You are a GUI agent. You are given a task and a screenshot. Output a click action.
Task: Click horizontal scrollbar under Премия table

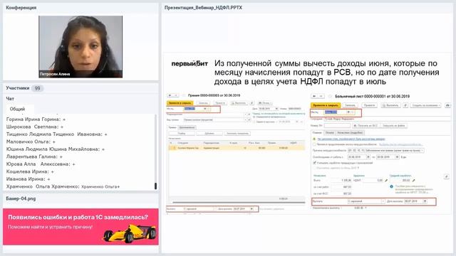[x=239, y=202]
